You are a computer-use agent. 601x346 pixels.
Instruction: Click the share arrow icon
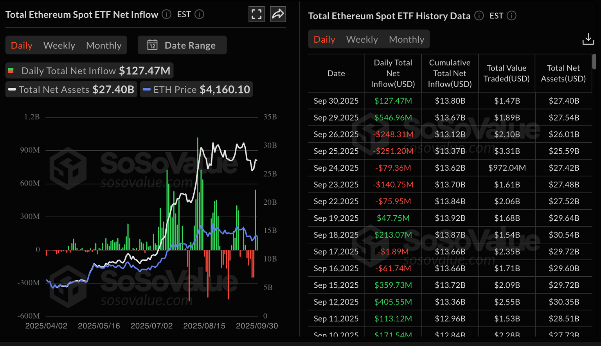tap(278, 14)
